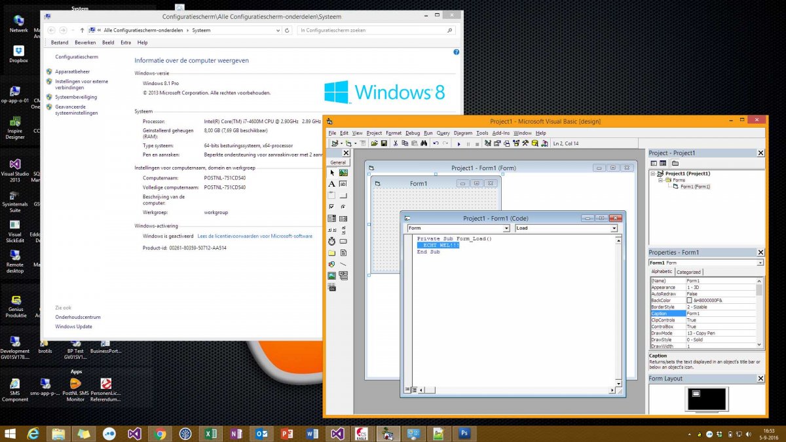
Task: Click the Cut scissors icon in VB toolbar
Action: point(395,143)
